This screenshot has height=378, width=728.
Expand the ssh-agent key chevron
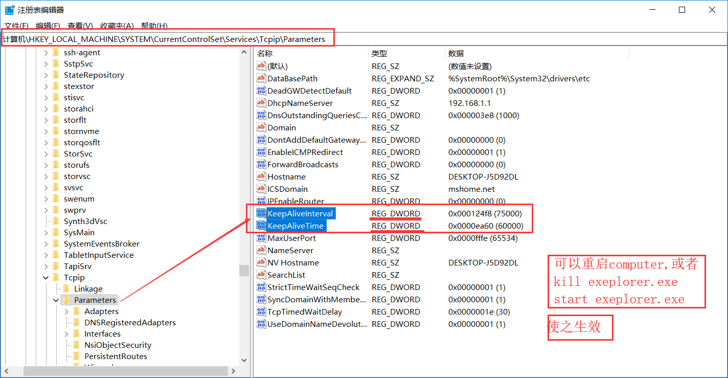(x=46, y=52)
